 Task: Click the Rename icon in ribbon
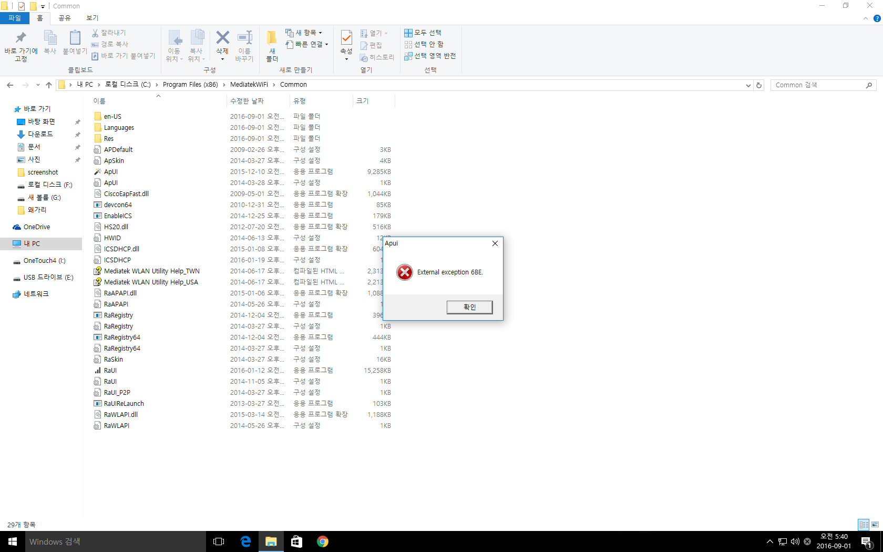coord(245,38)
